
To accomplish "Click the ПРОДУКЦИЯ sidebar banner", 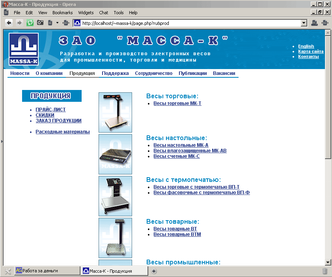I will [x=52, y=96].
